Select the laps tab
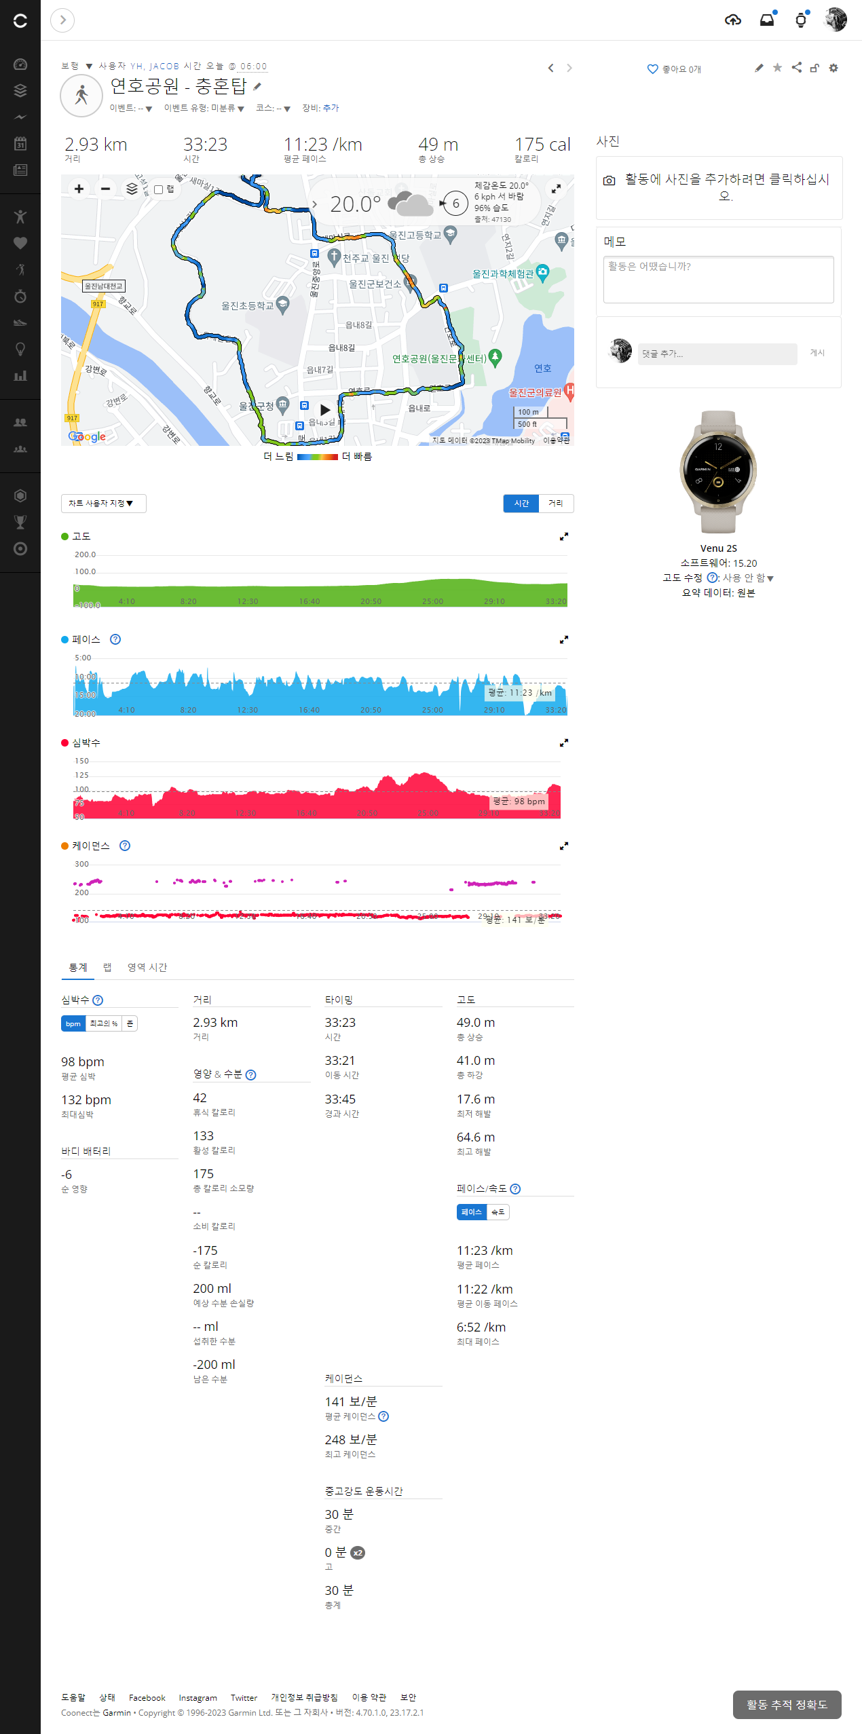 pos(107,968)
